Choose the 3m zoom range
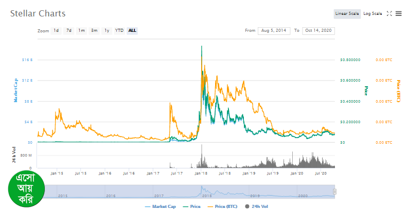Viewport: 407px width, 211px height. coord(94,31)
